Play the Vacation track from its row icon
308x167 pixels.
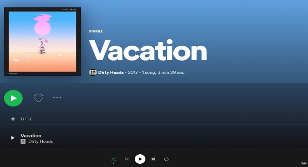pos(13,138)
